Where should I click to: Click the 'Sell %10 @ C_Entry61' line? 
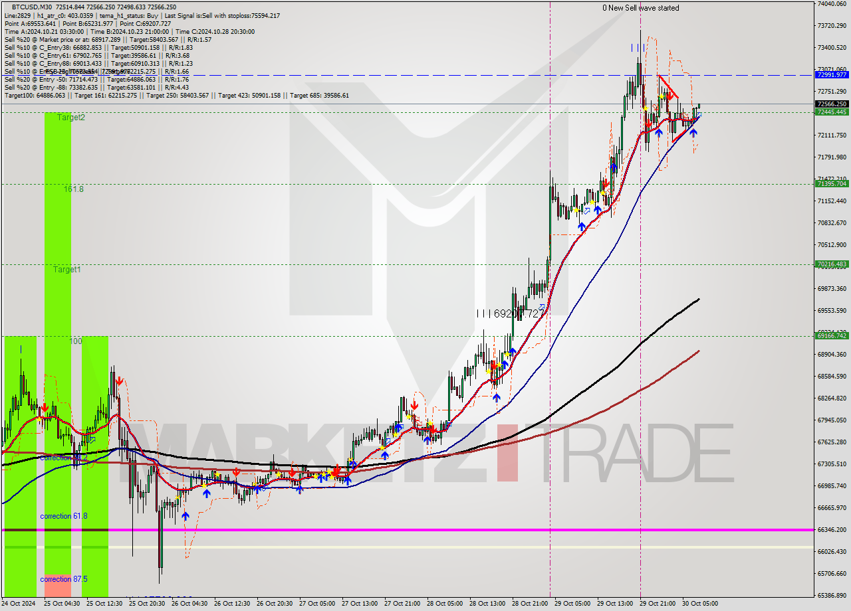pos(98,56)
